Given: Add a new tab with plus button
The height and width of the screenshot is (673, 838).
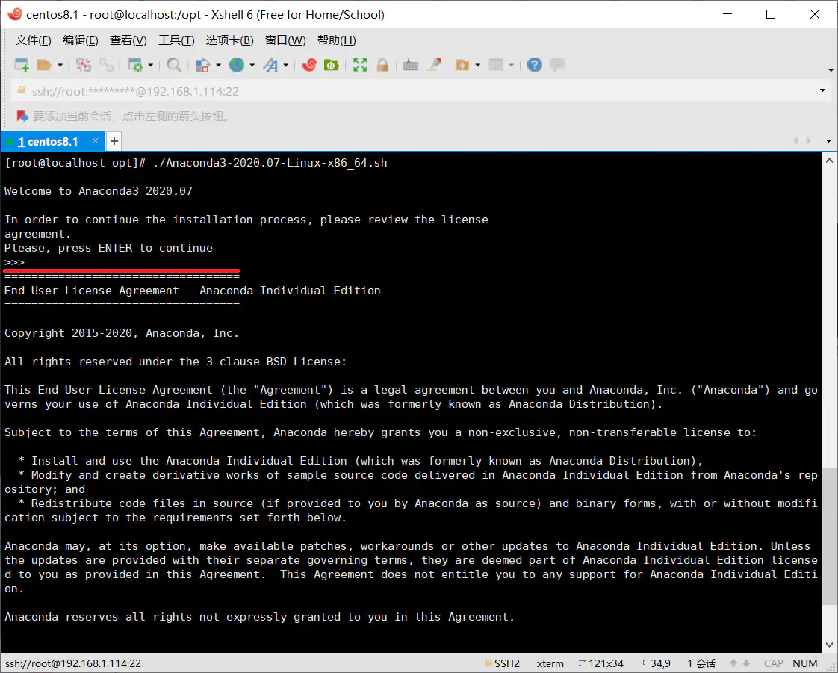Looking at the screenshot, I should pos(114,142).
